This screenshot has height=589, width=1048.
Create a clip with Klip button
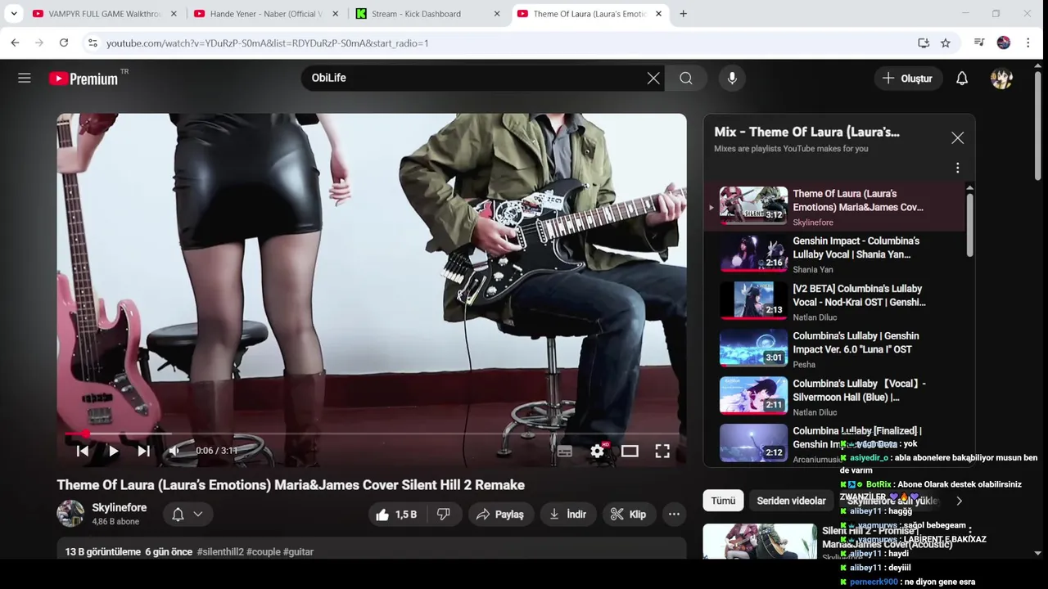tap(629, 515)
